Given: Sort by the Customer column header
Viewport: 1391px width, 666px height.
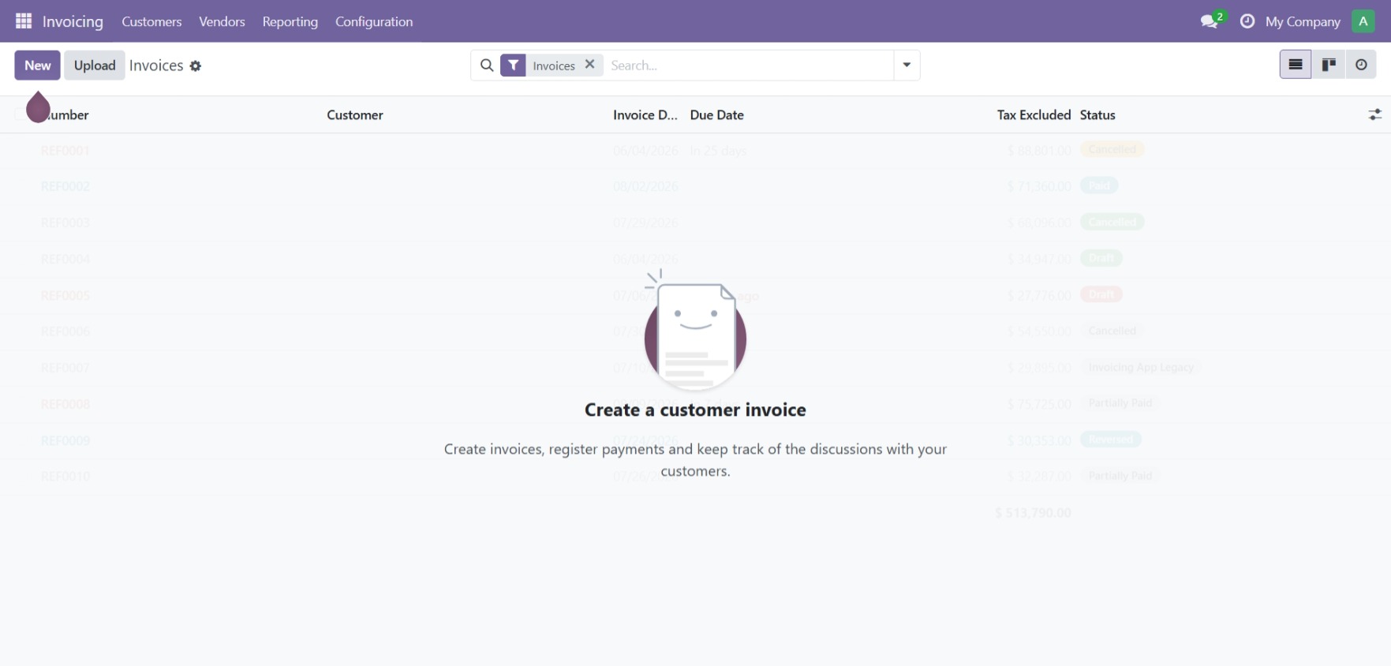Looking at the screenshot, I should point(355,115).
